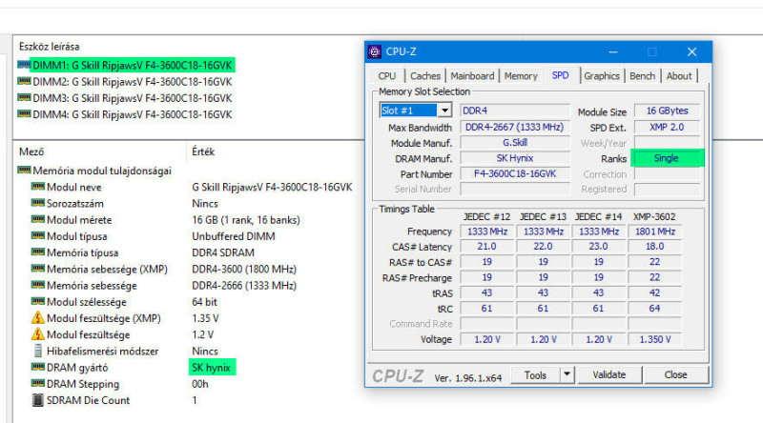Click the Part Number field F4-3600C18-16GVK

tap(515, 174)
